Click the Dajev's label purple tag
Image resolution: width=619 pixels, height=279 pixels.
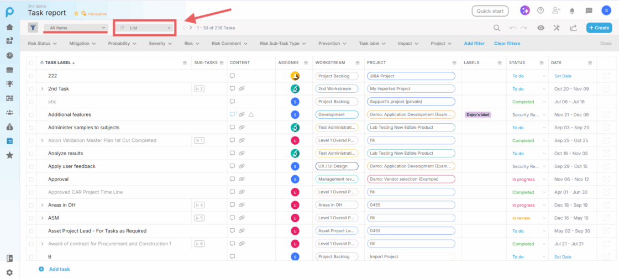point(478,115)
